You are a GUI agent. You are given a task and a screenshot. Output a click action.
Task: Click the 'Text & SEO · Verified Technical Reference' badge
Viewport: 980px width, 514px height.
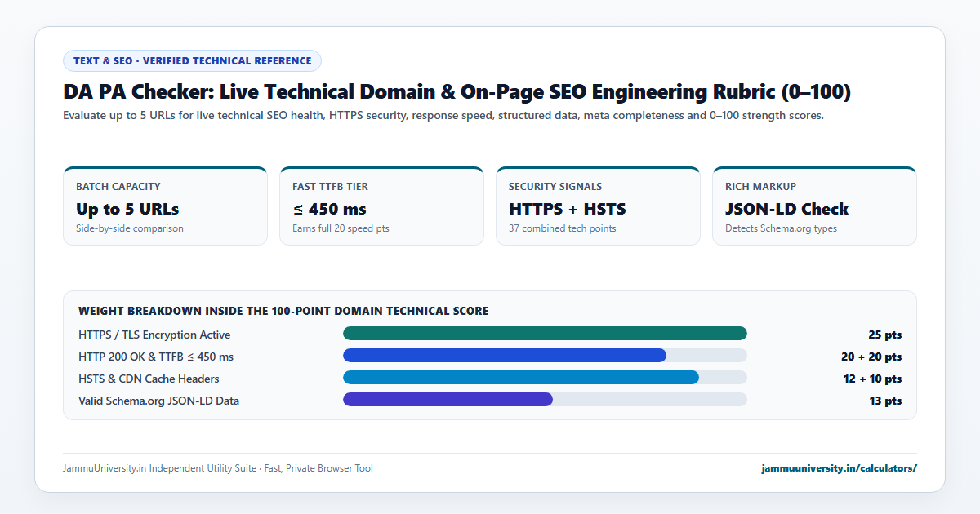pos(192,60)
